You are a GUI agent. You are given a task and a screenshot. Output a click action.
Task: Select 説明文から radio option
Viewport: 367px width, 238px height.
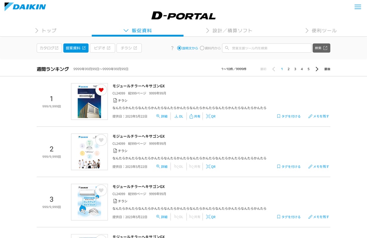pyautogui.click(x=188, y=48)
